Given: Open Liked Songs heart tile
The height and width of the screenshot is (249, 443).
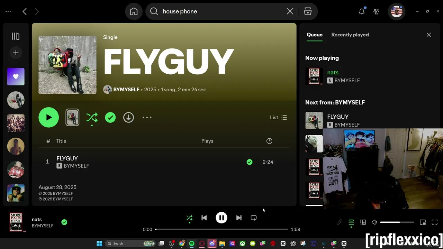Looking at the screenshot, I should tap(16, 76).
